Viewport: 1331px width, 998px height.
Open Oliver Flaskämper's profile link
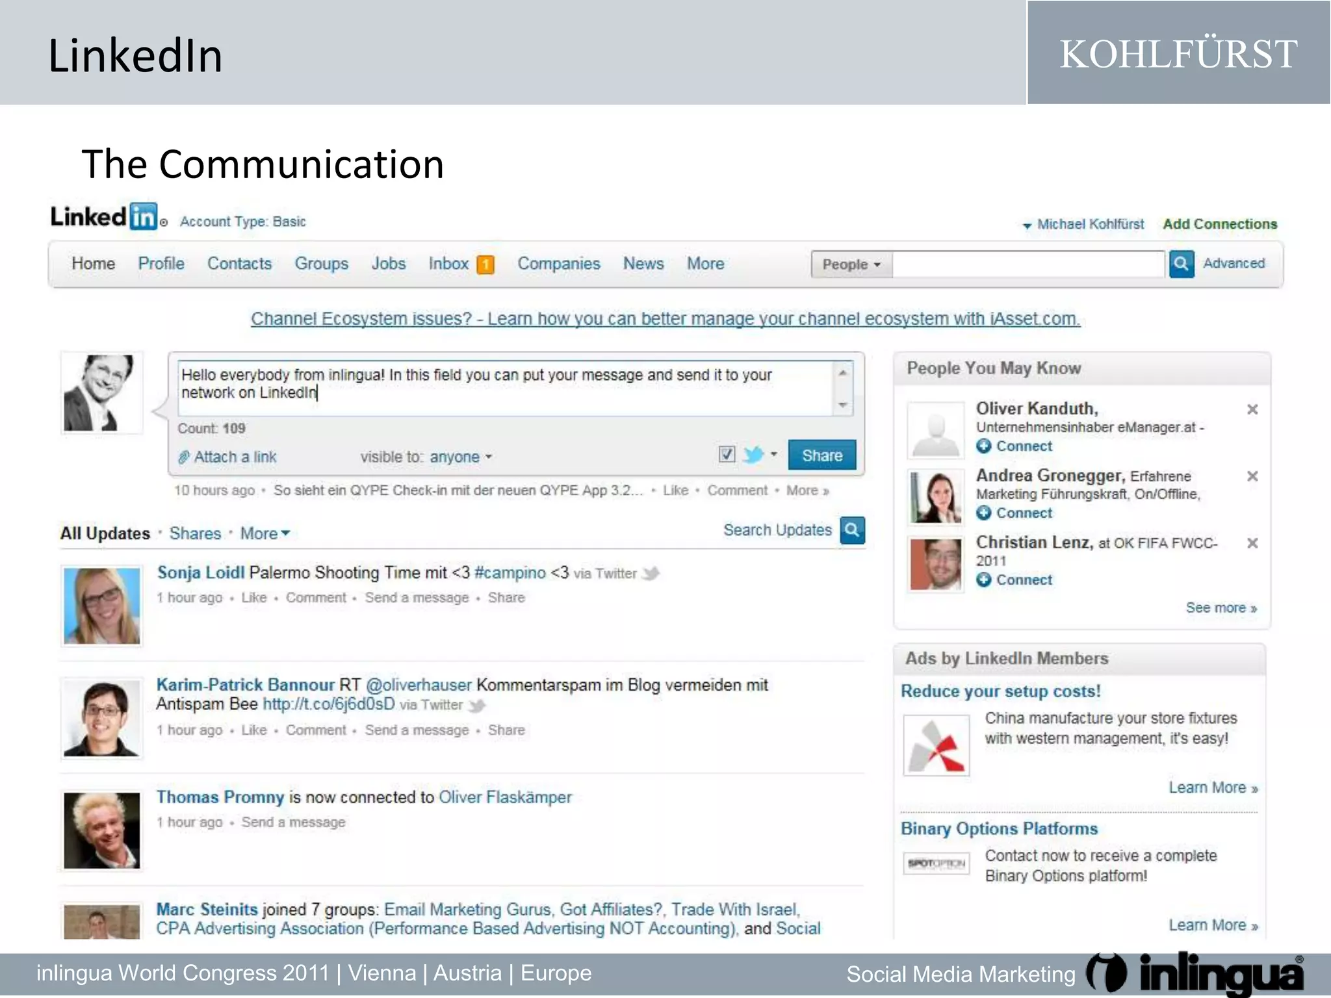(x=505, y=797)
